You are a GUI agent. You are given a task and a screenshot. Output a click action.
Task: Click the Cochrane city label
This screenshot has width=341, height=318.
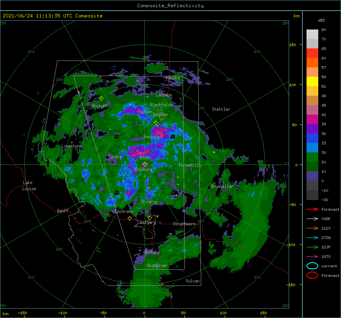pos(124,211)
